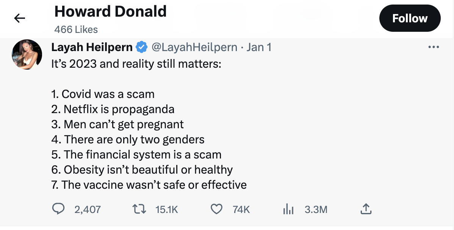Click the 466 Likes subtitle text

76,30
